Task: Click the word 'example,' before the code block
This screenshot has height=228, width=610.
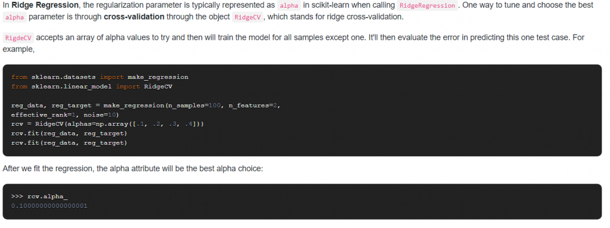Action: [x=18, y=49]
